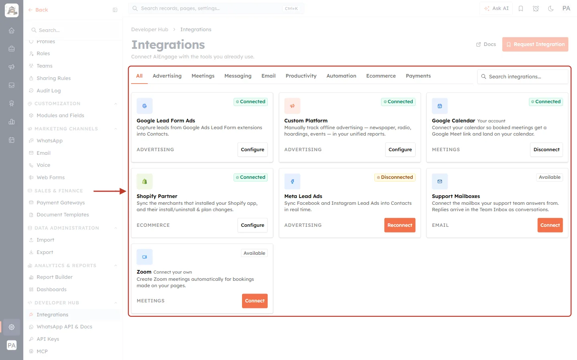Click the settings gear icon in rail
Screen dimensions: 577x360
click(x=12, y=327)
